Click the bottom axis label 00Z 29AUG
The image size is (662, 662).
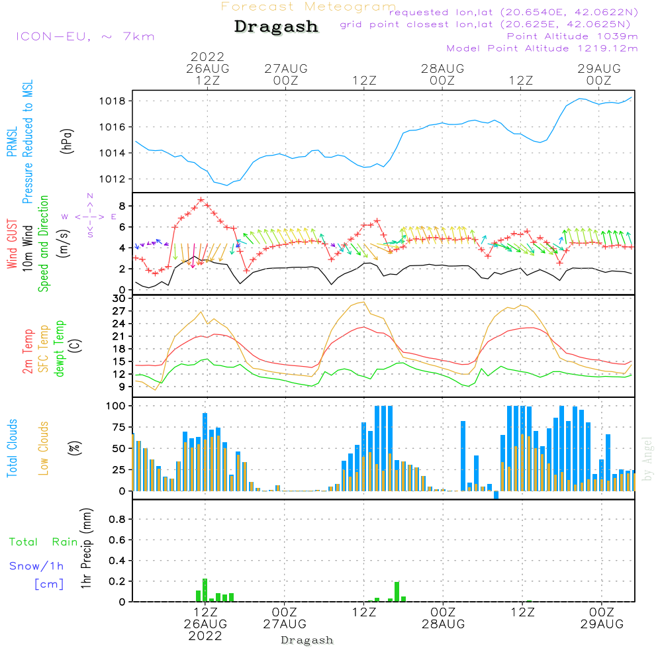click(x=602, y=618)
